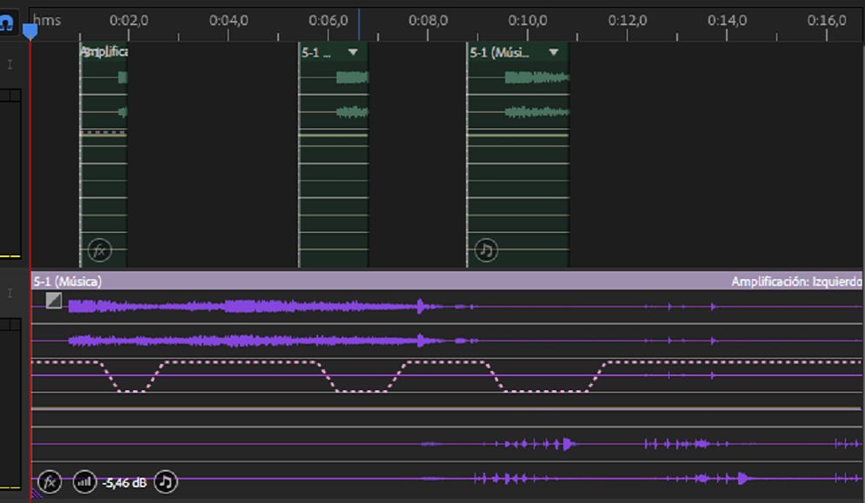Click the hms time format label
Screen dimensions: 865x503
pos(47,20)
